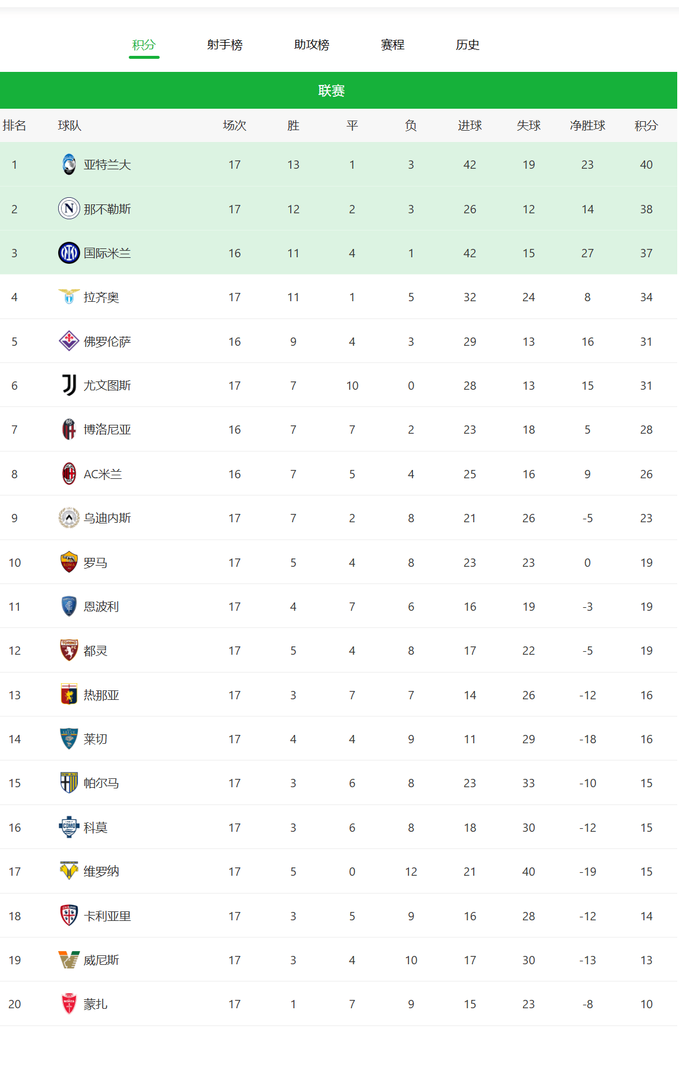Screen dimensions: 679x1092
Task: Click the Venezia club logo
Action: 69,960
